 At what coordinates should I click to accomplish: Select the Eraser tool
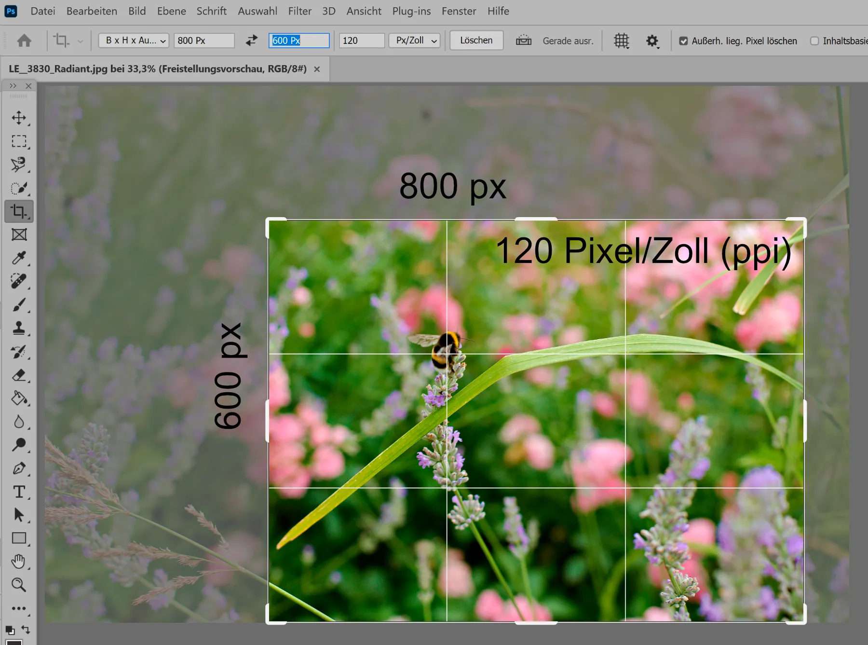coord(19,375)
